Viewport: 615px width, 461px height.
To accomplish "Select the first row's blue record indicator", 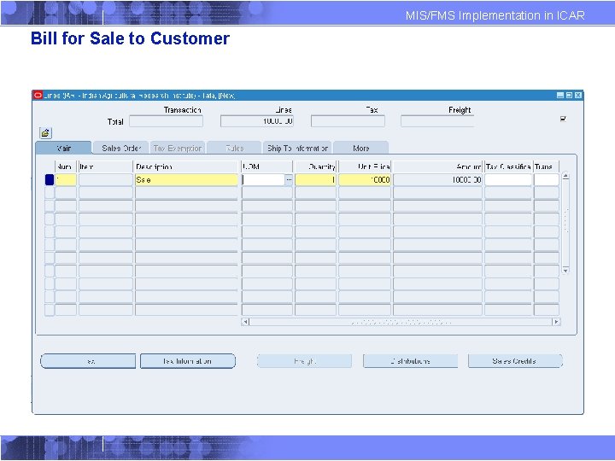I will pyautogui.click(x=50, y=179).
